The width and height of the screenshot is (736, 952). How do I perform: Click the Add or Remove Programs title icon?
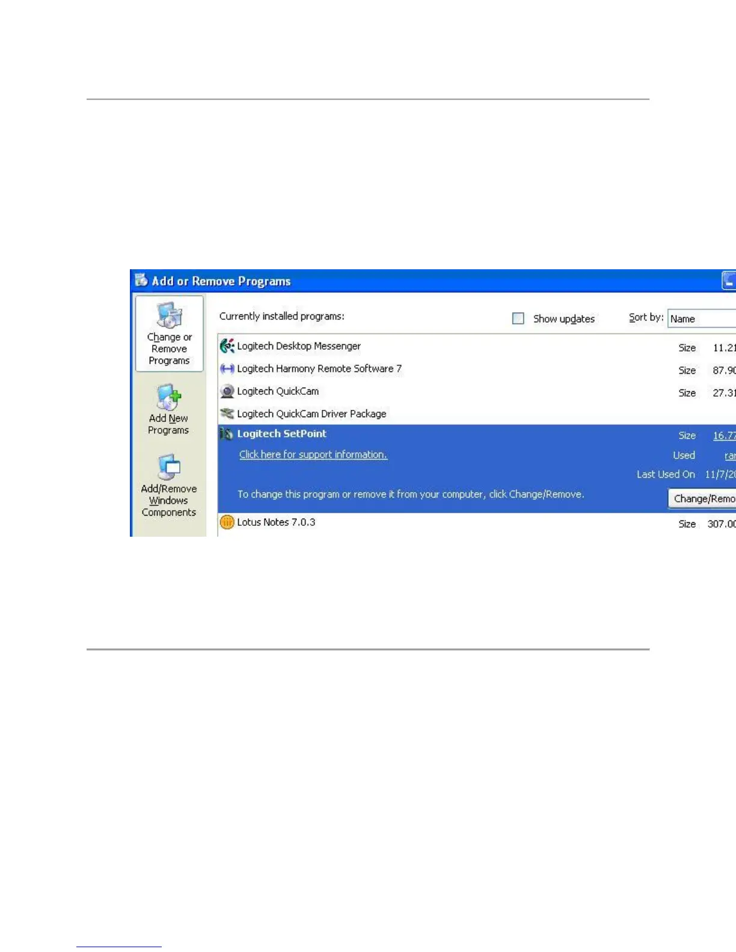point(141,280)
